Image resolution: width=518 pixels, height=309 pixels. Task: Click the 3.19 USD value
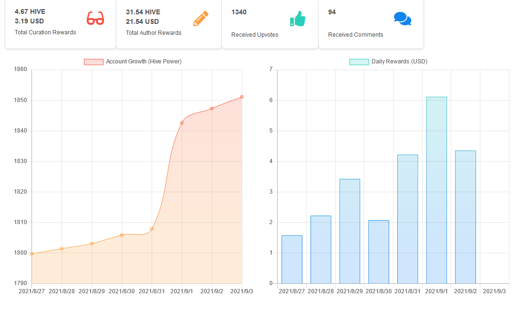29,21
